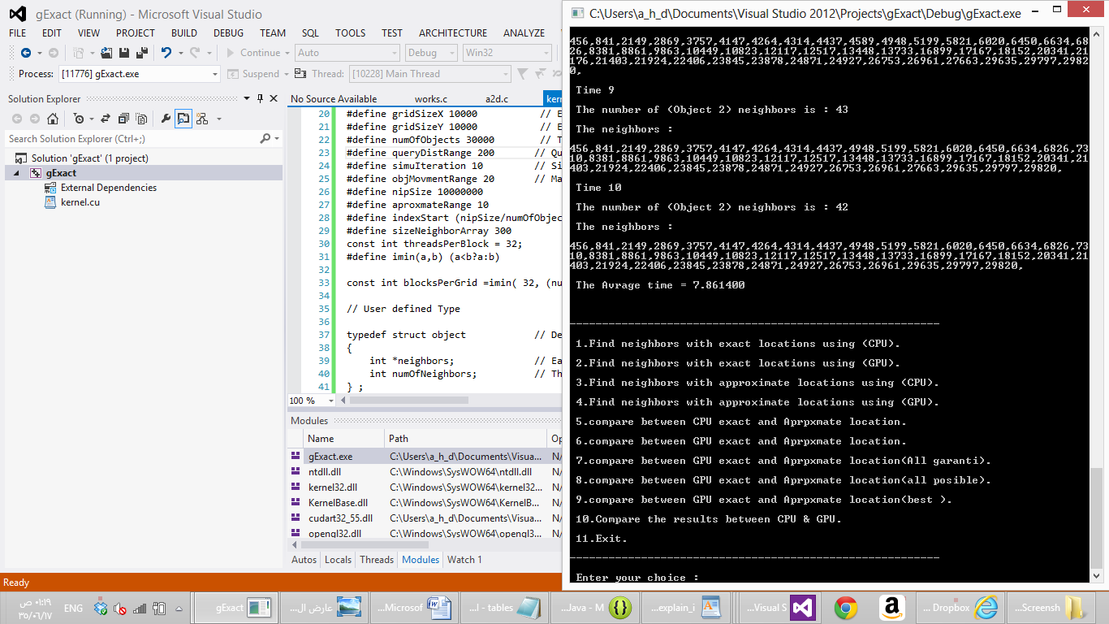This screenshot has width=1109, height=624.
Task: Open the gExact taskbar button
Action: point(233,607)
